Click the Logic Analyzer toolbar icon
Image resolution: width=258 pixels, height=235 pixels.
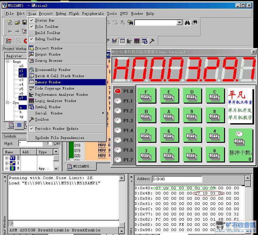[x=137, y=41]
